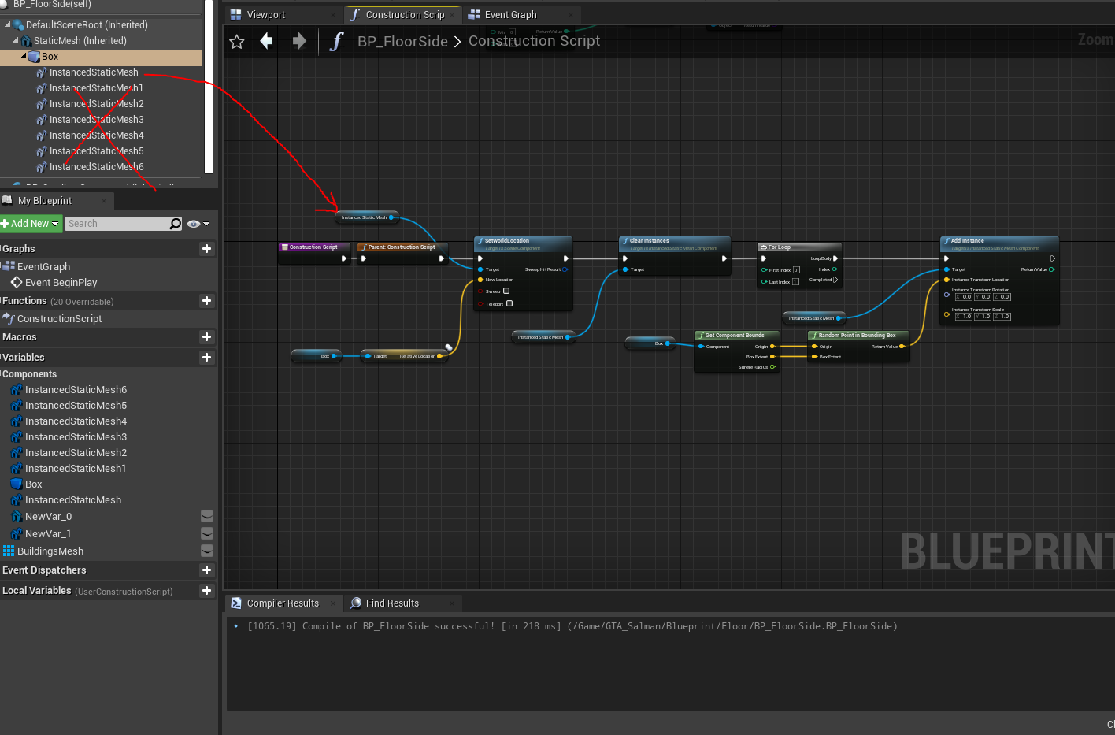Screen dimensions: 1115x735
Task: Collapse the StaticMesh (Inherited) tree node
Action: pyautogui.click(x=15, y=40)
